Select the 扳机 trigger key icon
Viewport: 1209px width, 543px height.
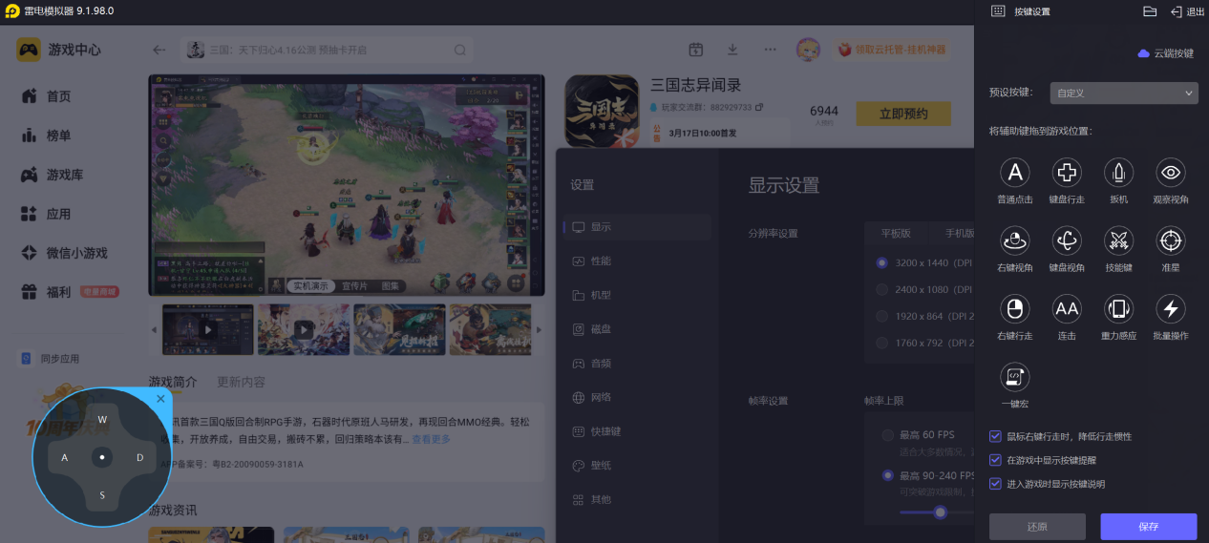pyautogui.click(x=1118, y=173)
